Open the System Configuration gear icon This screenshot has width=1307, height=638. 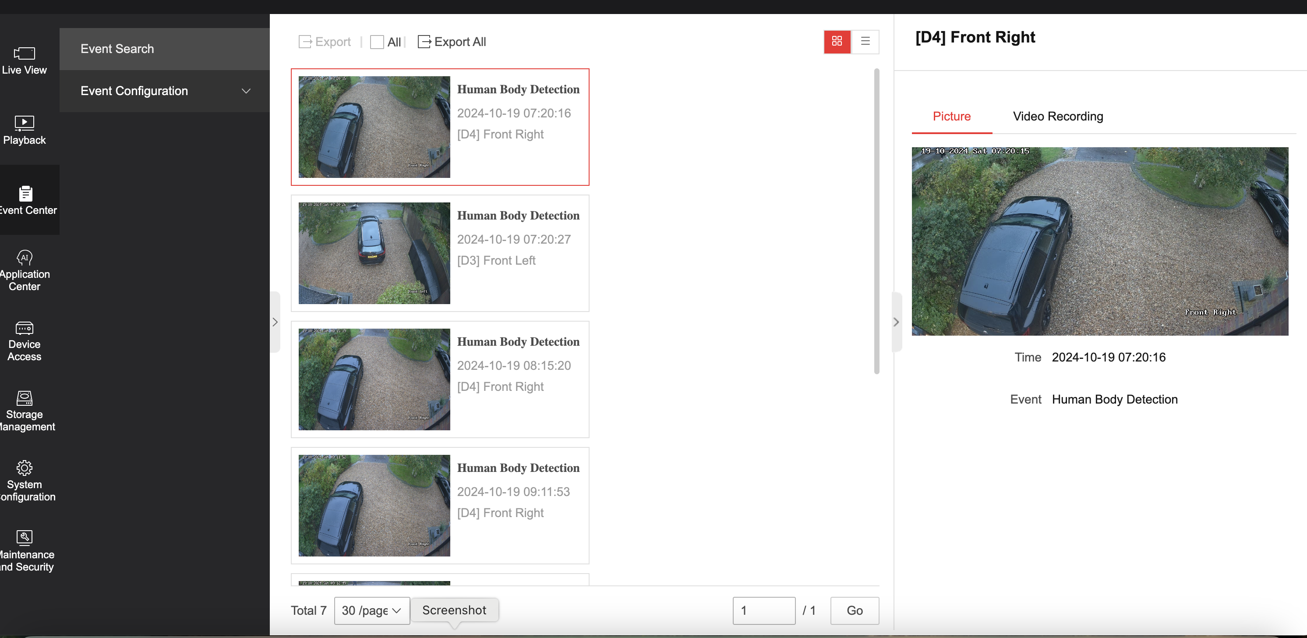pos(25,468)
